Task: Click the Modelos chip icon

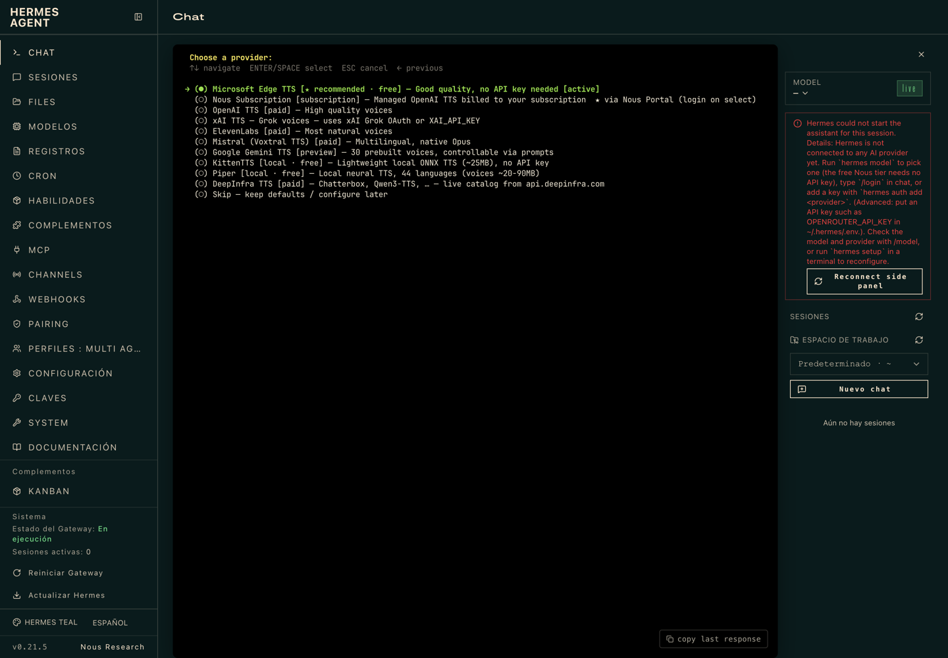Action: pos(17,126)
